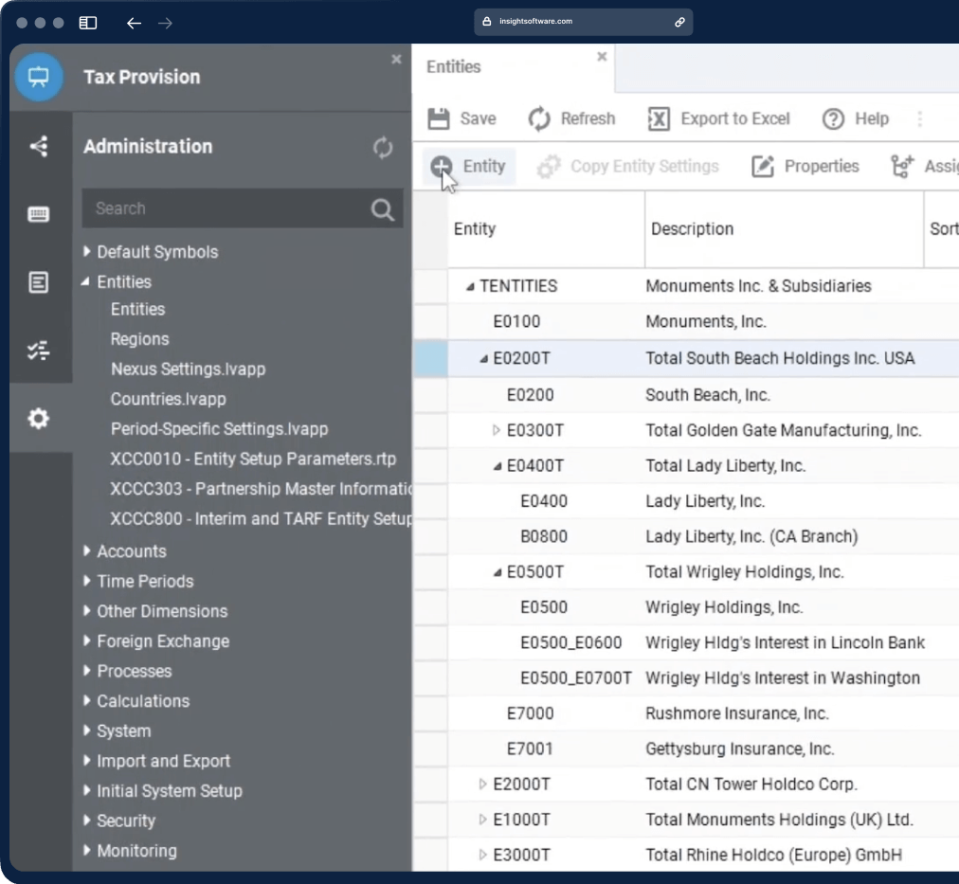
Task: Export to Excel from toolbar
Action: 719,118
